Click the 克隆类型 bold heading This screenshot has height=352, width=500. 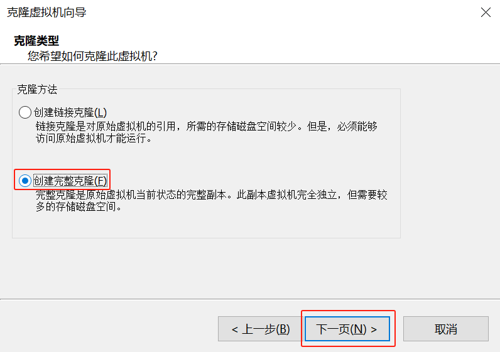[36, 41]
